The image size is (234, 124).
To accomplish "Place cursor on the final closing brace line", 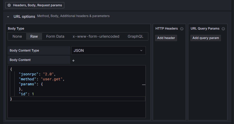I will pyautogui.click(x=11, y=99).
